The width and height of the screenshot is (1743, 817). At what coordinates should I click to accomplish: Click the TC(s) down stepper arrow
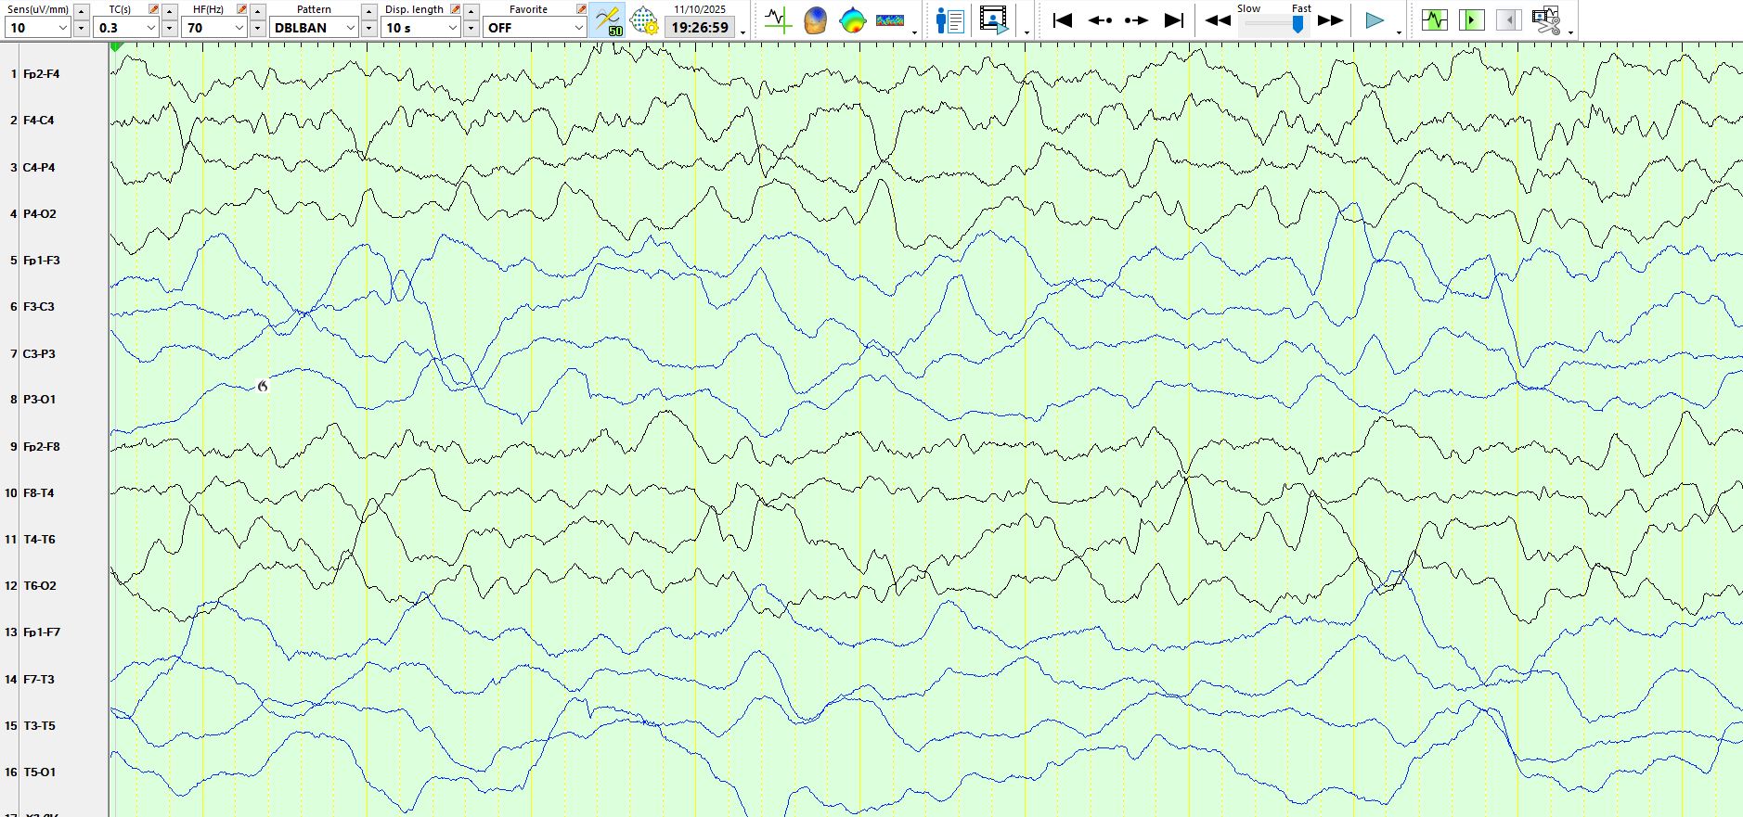coord(170,28)
